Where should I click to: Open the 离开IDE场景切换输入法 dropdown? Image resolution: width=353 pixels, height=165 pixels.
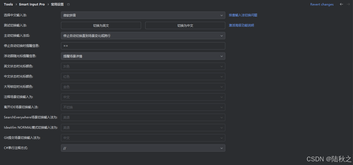(143, 107)
